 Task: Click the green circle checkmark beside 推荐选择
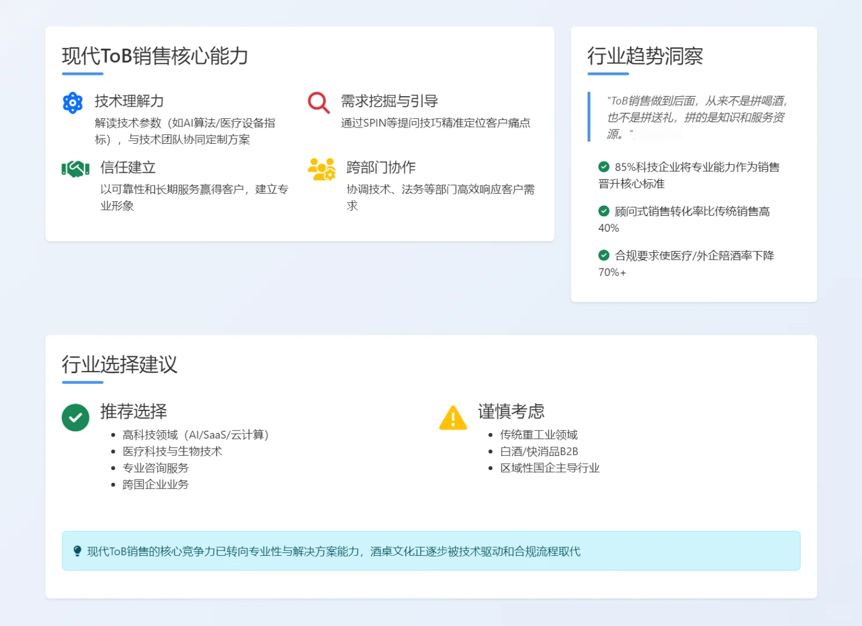(75, 417)
